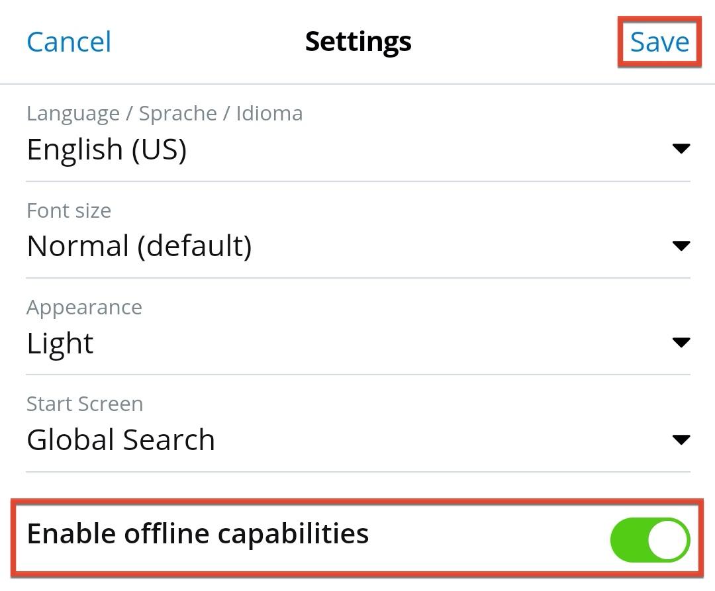Cancel and exit the settings screen
This screenshot has height=591, width=715.
pyautogui.click(x=69, y=42)
